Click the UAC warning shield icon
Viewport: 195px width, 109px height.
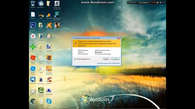[75, 43]
